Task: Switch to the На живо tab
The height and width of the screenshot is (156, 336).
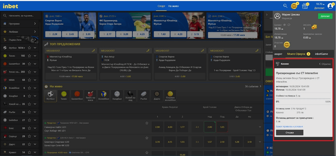Action: coord(174,6)
